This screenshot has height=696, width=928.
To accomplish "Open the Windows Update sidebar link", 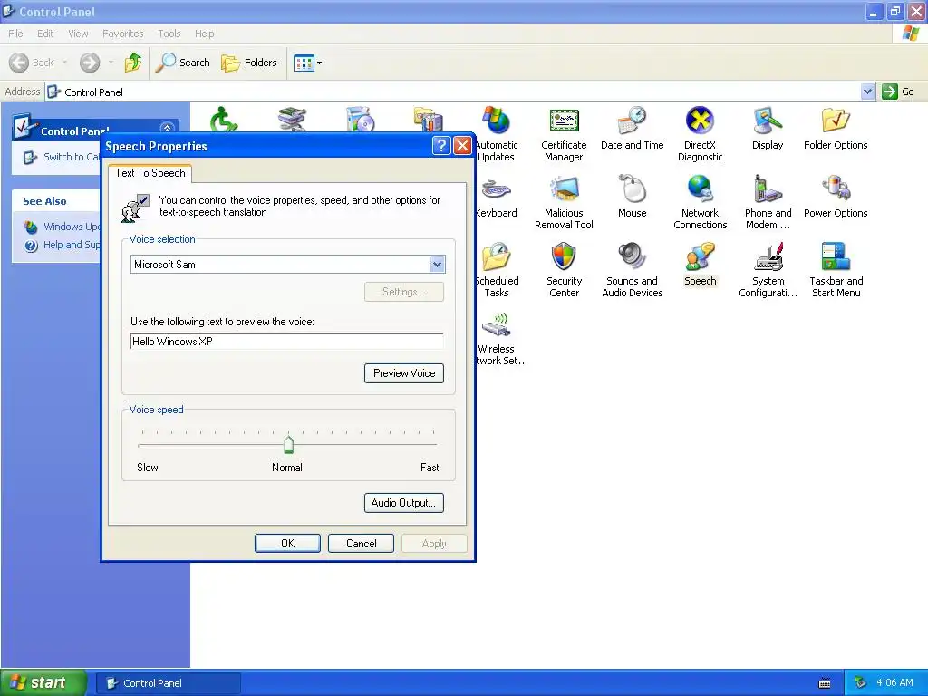I will [x=63, y=227].
